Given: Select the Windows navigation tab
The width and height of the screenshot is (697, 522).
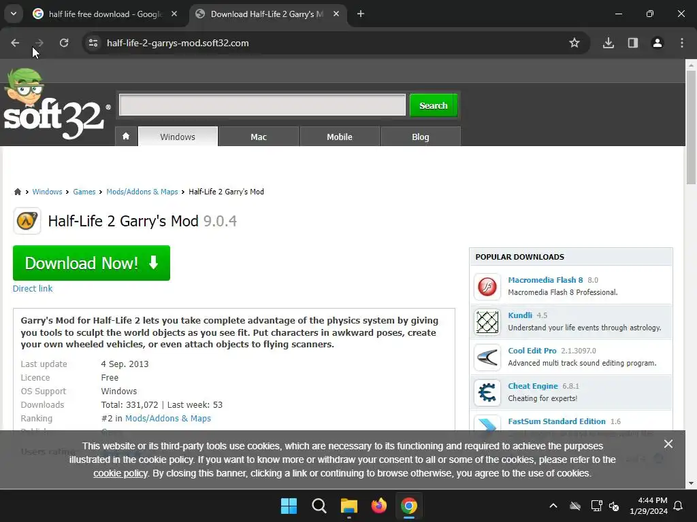Looking at the screenshot, I should [178, 137].
